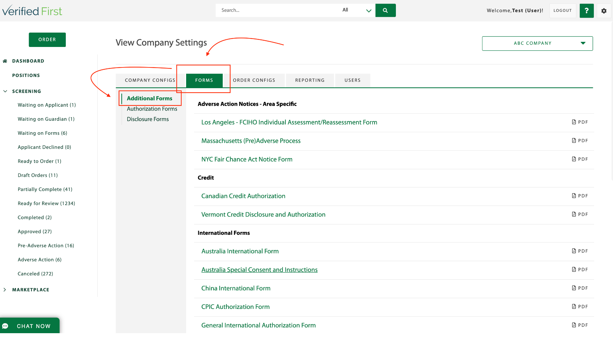Image resolution: width=613 pixels, height=345 pixels.
Task: Open the settings gear icon
Action: tap(604, 11)
